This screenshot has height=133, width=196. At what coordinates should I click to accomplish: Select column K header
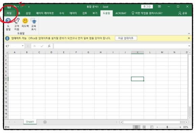[138, 52]
